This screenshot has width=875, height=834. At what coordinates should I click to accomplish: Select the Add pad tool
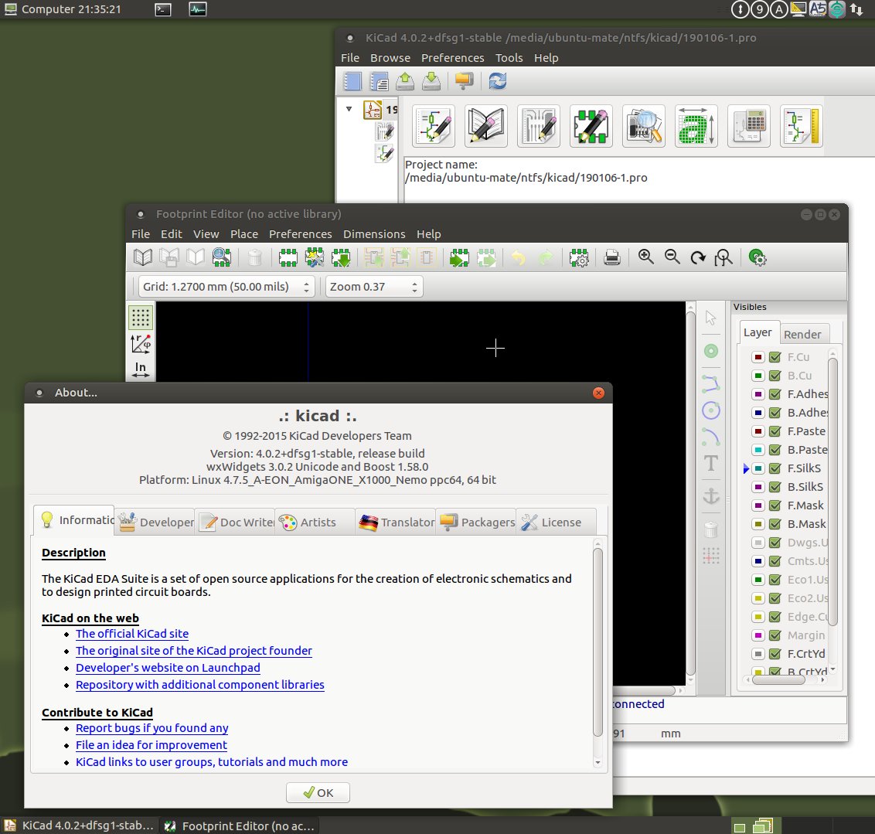coord(711,351)
